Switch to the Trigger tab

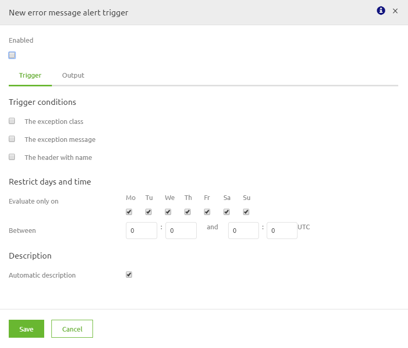[30, 75]
